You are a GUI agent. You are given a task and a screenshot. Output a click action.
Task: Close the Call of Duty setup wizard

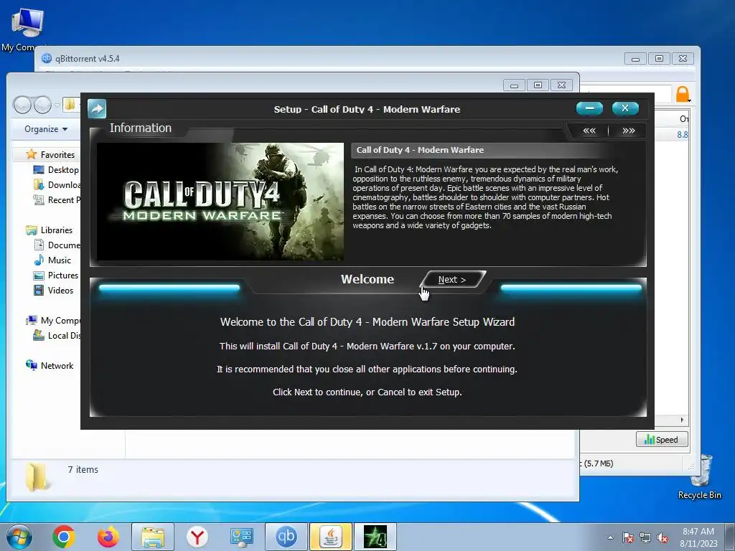(625, 108)
